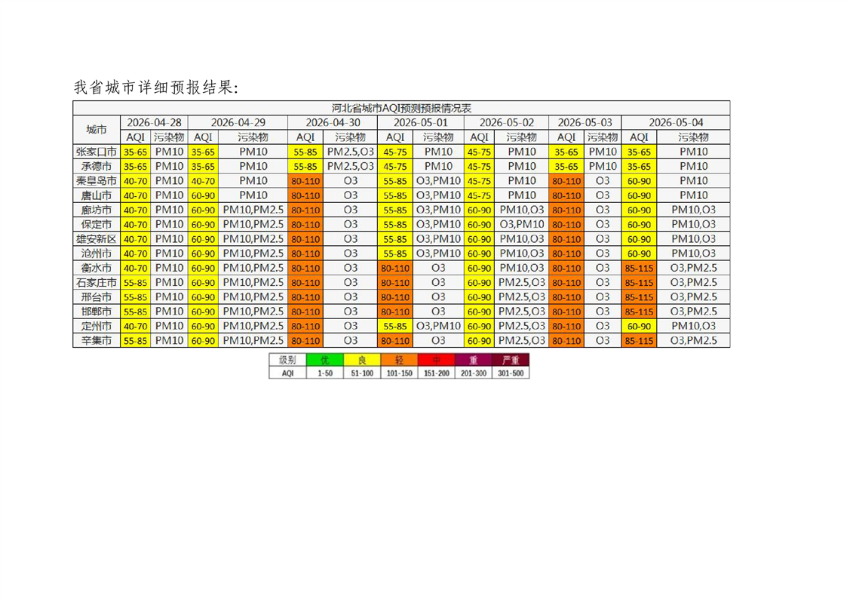Viewport: 847px width, 599px height.
Task: Select 雄安新区 AQI 55-85 for 2026-05-01
Action: point(395,238)
